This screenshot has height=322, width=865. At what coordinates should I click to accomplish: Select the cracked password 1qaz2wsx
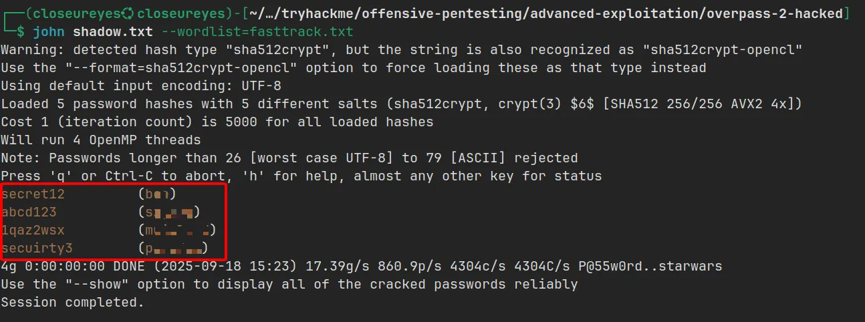33,230
